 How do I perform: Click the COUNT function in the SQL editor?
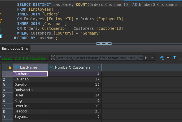point(82,4)
